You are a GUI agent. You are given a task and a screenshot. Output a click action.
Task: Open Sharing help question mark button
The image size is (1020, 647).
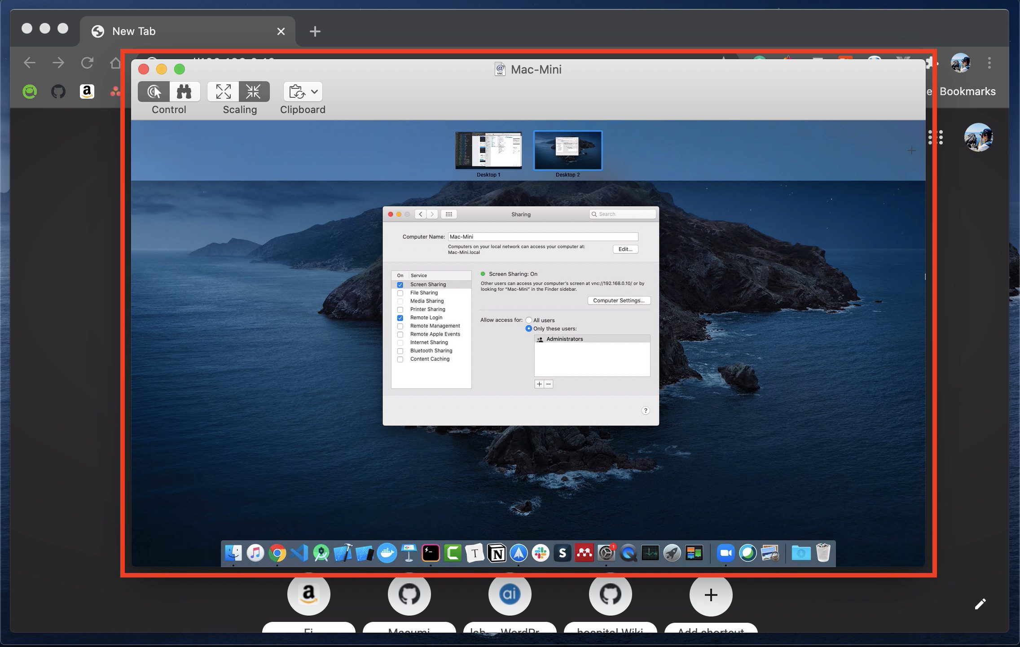click(x=646, y=411)
